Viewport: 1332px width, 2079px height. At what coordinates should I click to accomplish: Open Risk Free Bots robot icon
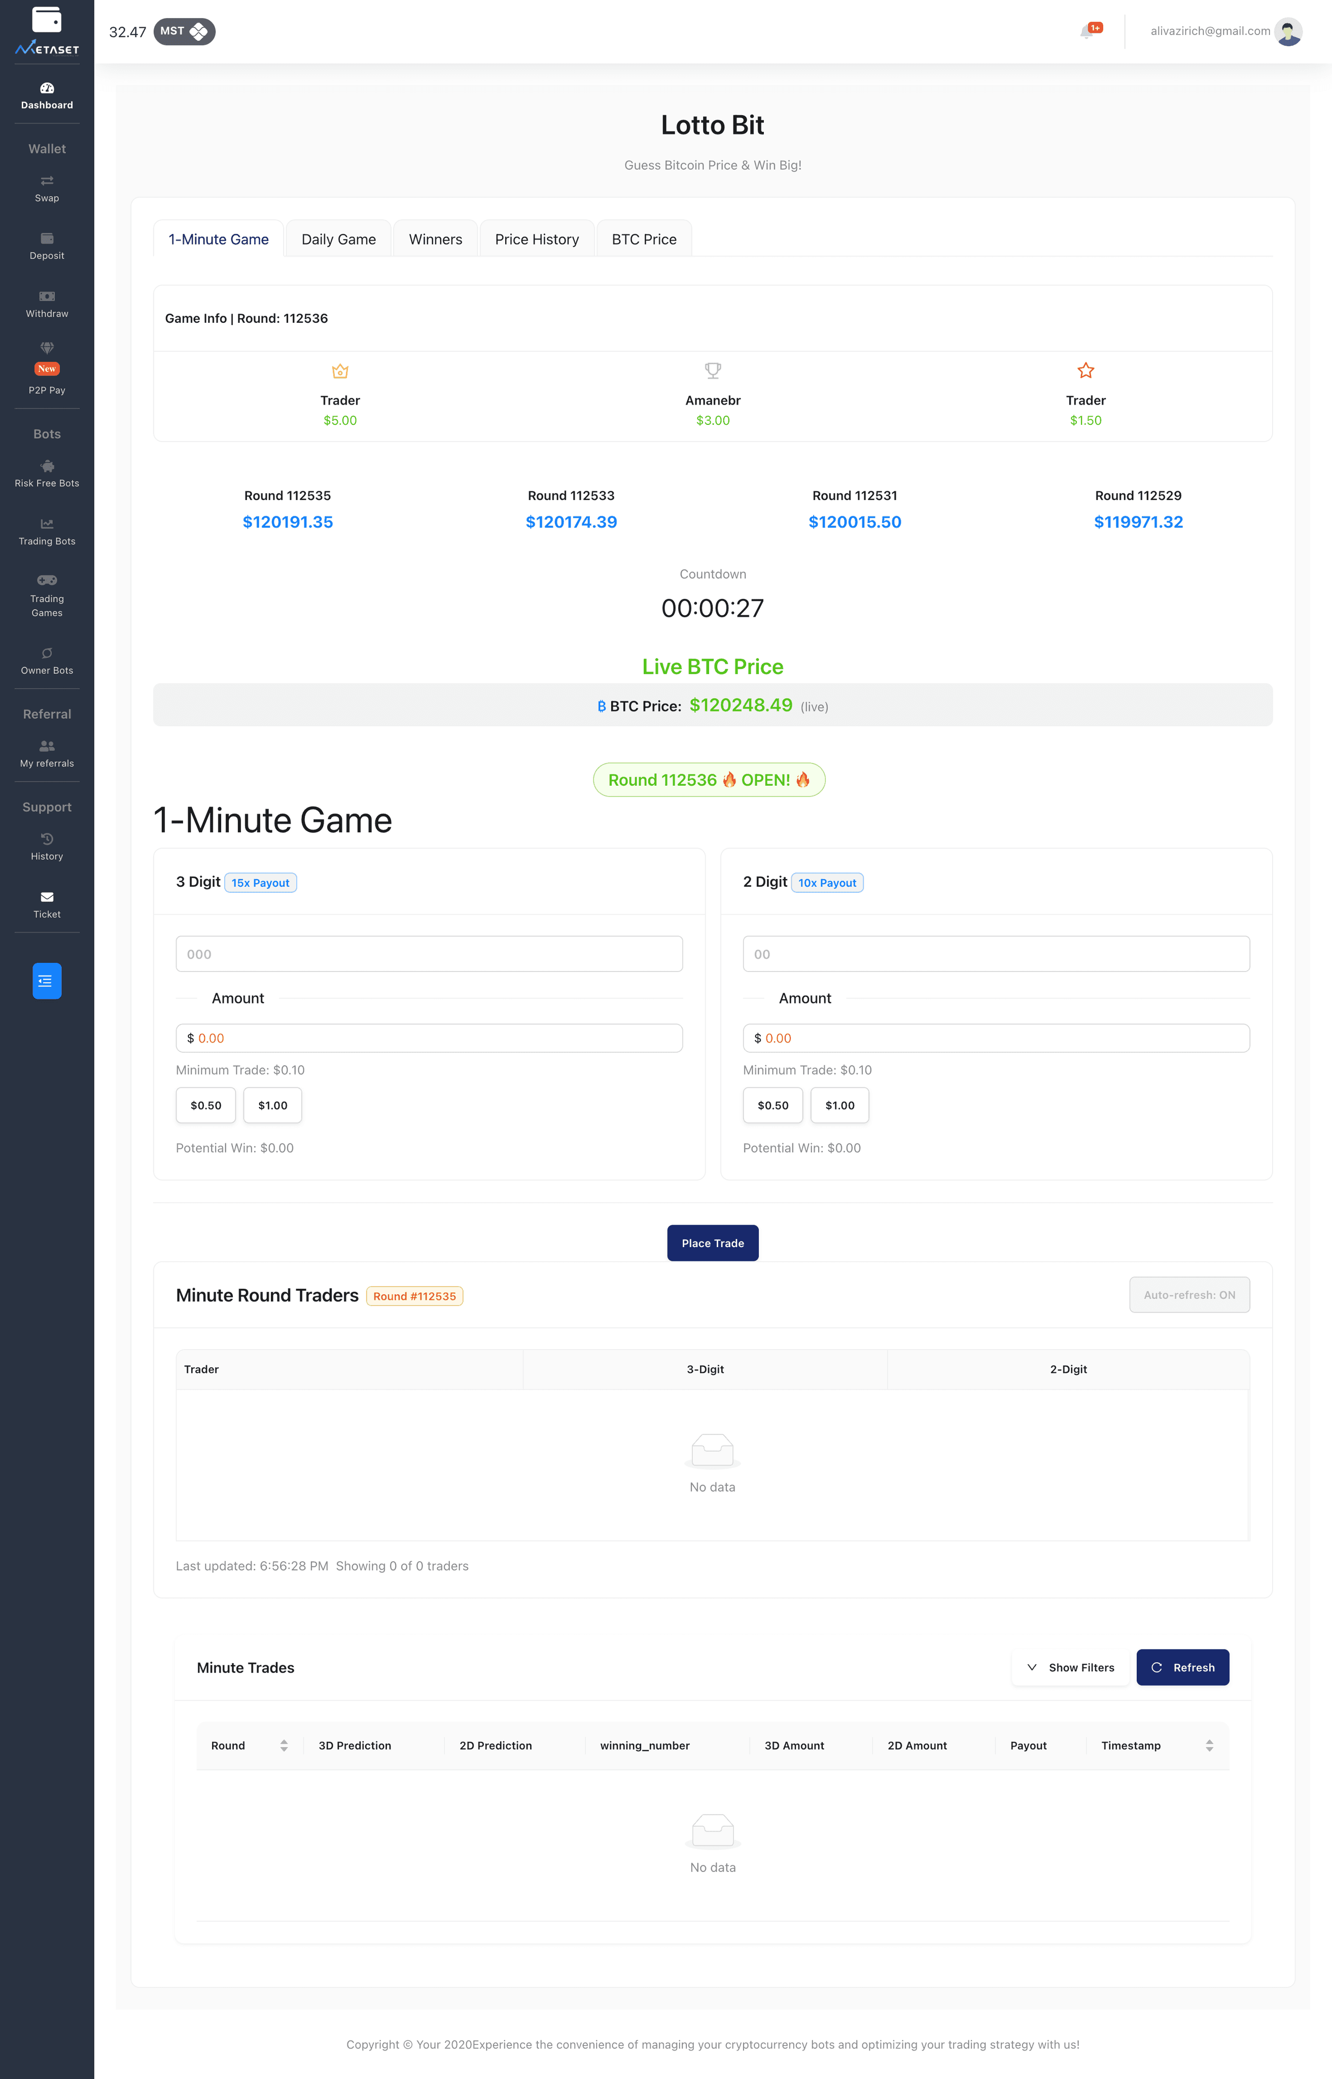tap(47, 466)
